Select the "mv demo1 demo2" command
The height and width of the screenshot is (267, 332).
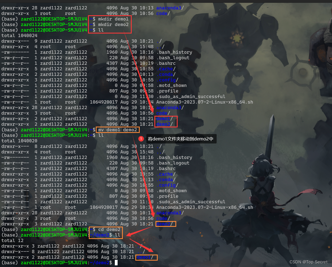pyautogui.click(x=118, y=130)
